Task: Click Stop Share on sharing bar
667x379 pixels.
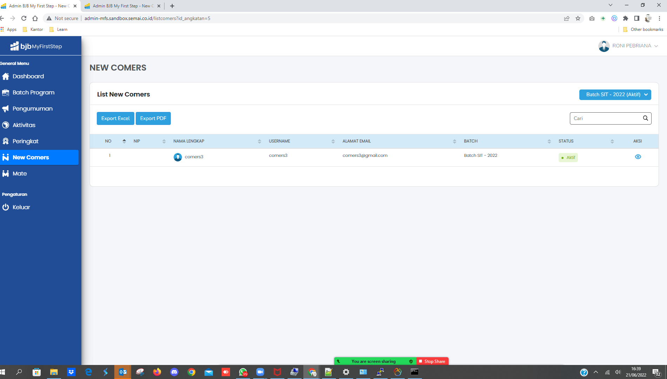Action: coord(432,361)
